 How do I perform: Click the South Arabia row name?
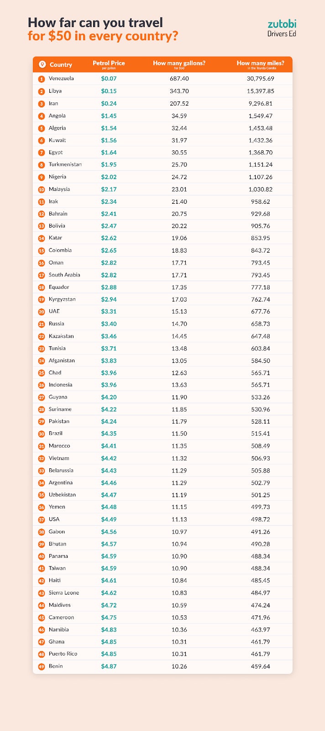click(x=64, y=275)
